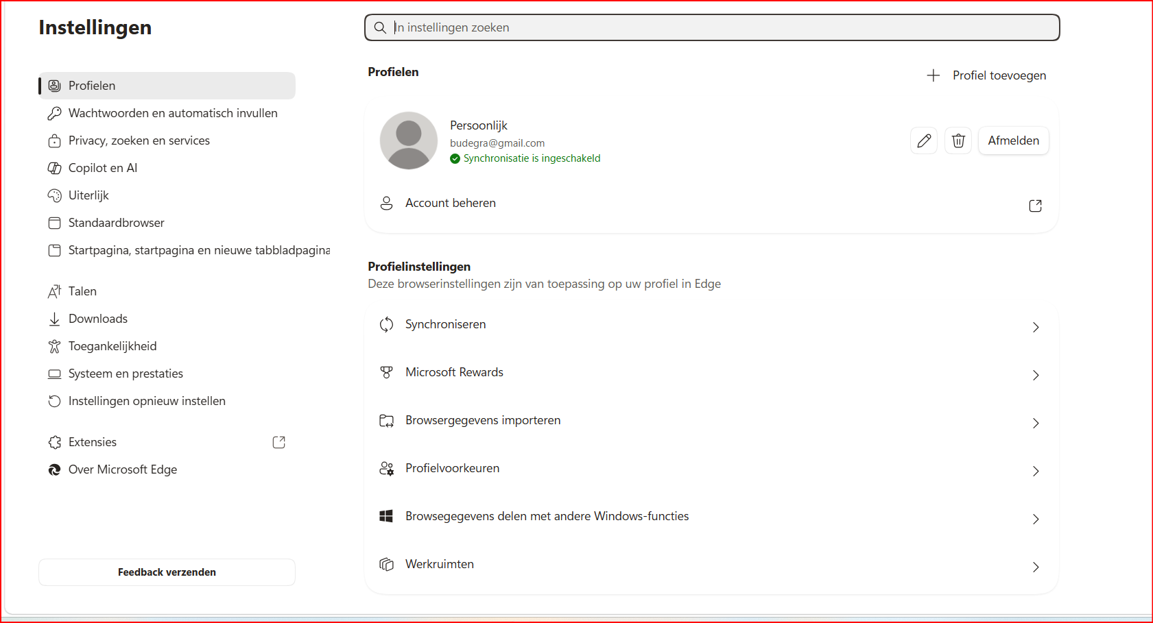Open the Werkruimten row chevron

pyautogui.click(x=1036, y=567)
